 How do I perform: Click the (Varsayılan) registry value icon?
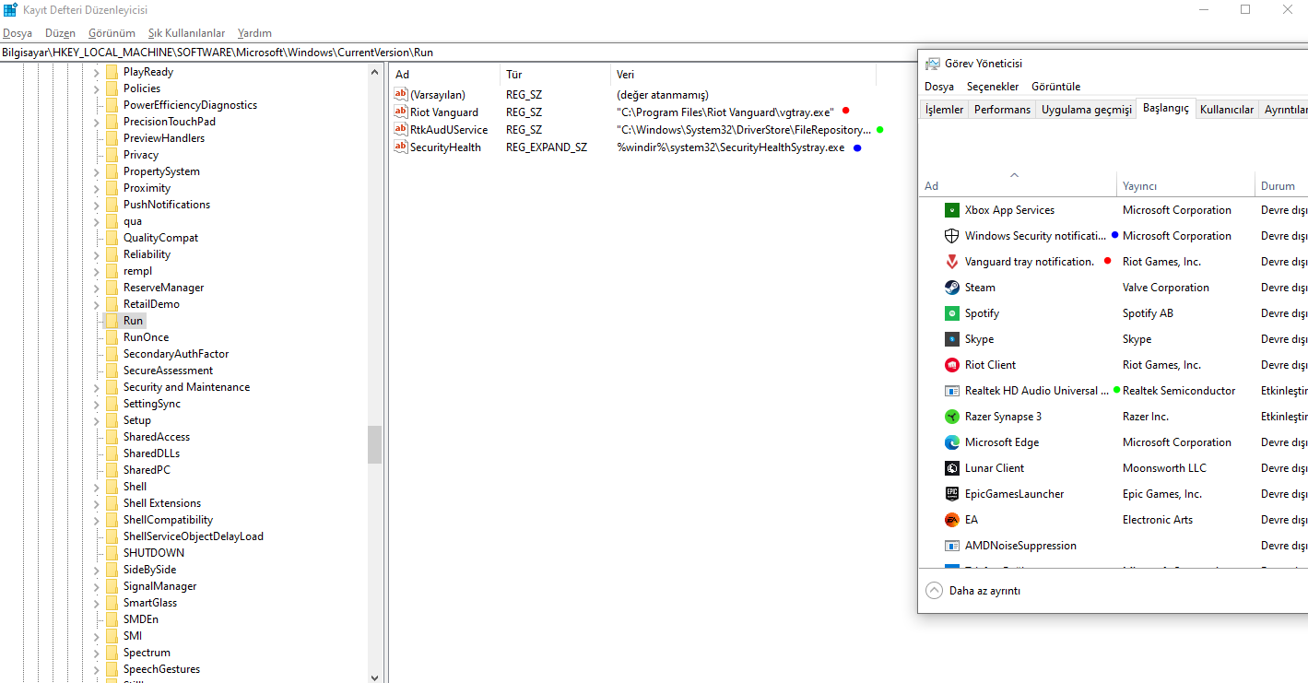tap(400, 94)
